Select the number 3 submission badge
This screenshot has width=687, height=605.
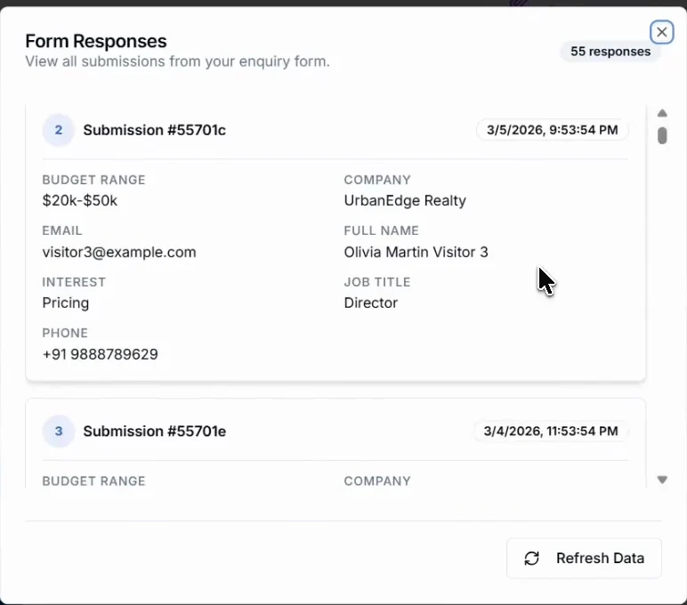58,432
